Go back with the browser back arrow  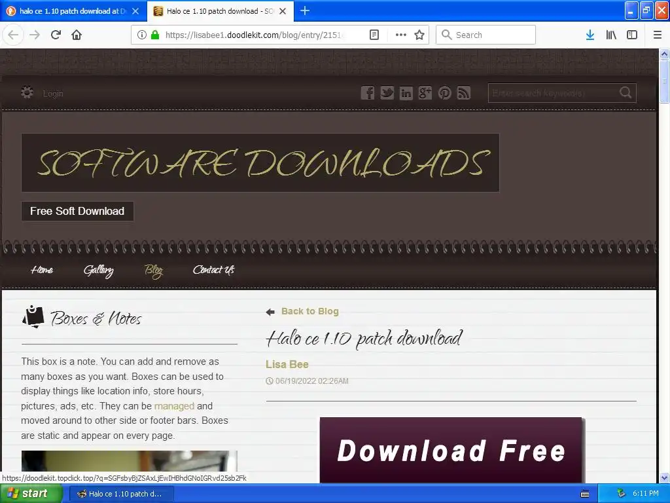tap(13, 35)
